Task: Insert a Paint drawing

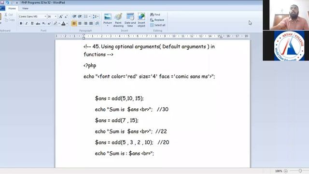Action: pyautogui.click(x=118, y=20)
